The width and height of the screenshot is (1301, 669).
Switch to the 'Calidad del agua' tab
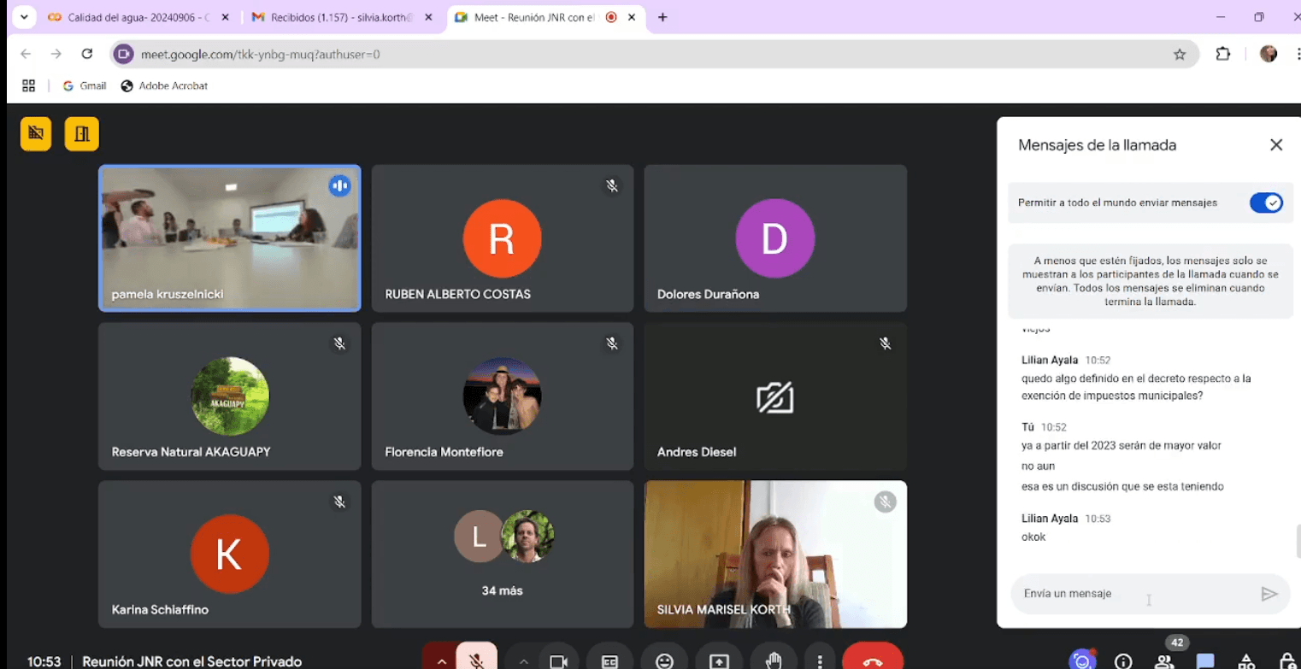tap(137, 17)
